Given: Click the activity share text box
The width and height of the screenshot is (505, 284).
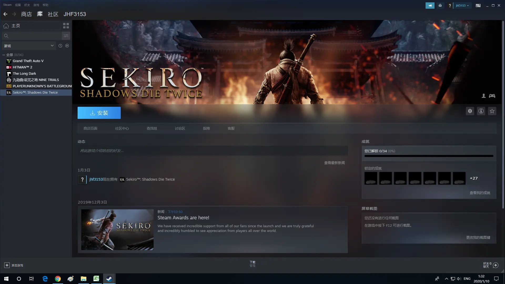Looking at the screenshot, I should click(213, 151).
